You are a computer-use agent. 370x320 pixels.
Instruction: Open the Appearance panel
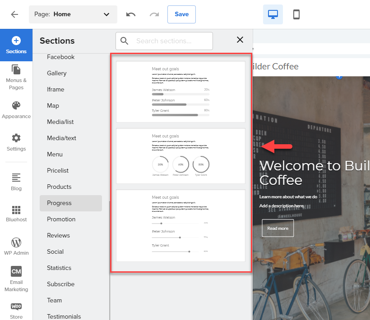point(16,110)
